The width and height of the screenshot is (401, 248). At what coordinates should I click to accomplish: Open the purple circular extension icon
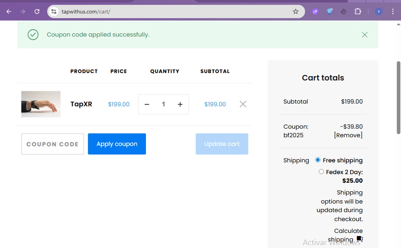click(315, 11)
